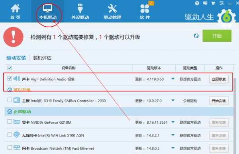Open version dropdown for 8.16.11.8691
Viewport: 239px width, 154px height.
[173, 122]
